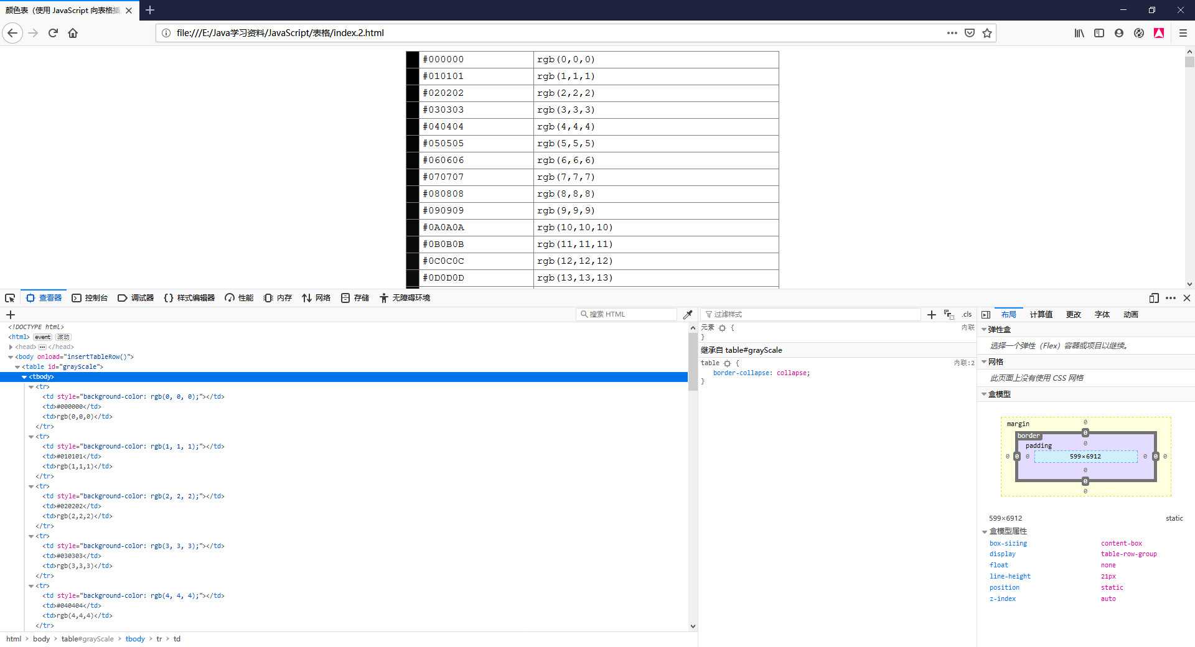1195x647 pixels.
Task: Open the 网络 network tab
Action: tap(316, 298)
